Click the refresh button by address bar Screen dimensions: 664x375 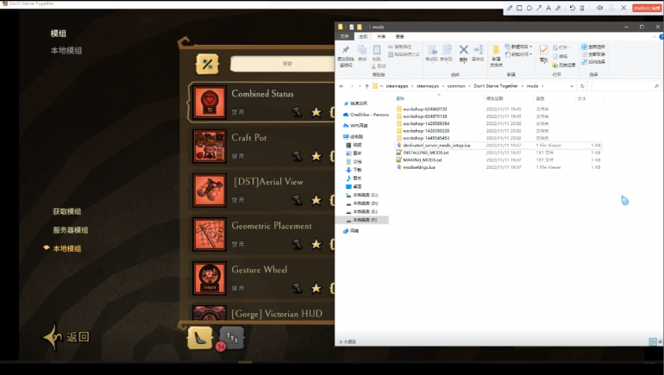582,86
